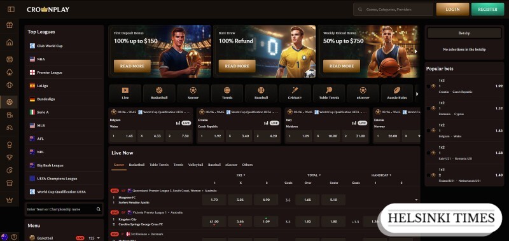Open the TOTAL market dropdown
This screenshot has height=241, width=509.
pos(314,176)
